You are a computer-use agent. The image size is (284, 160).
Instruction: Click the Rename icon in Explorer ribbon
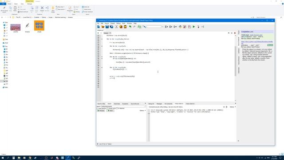(x=47, y=8)
